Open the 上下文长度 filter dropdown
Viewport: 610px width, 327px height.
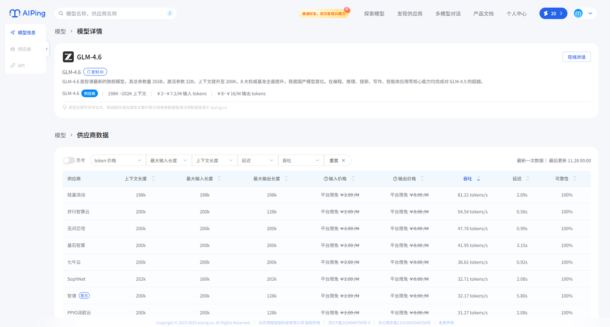[x=214, y=161]
